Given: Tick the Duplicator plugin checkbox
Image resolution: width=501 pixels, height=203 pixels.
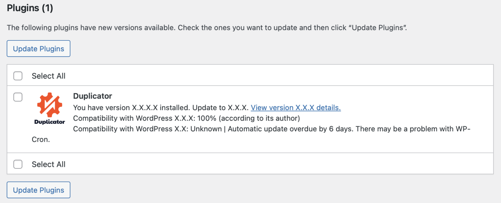Looking at the screenshot, I should 18,97.
